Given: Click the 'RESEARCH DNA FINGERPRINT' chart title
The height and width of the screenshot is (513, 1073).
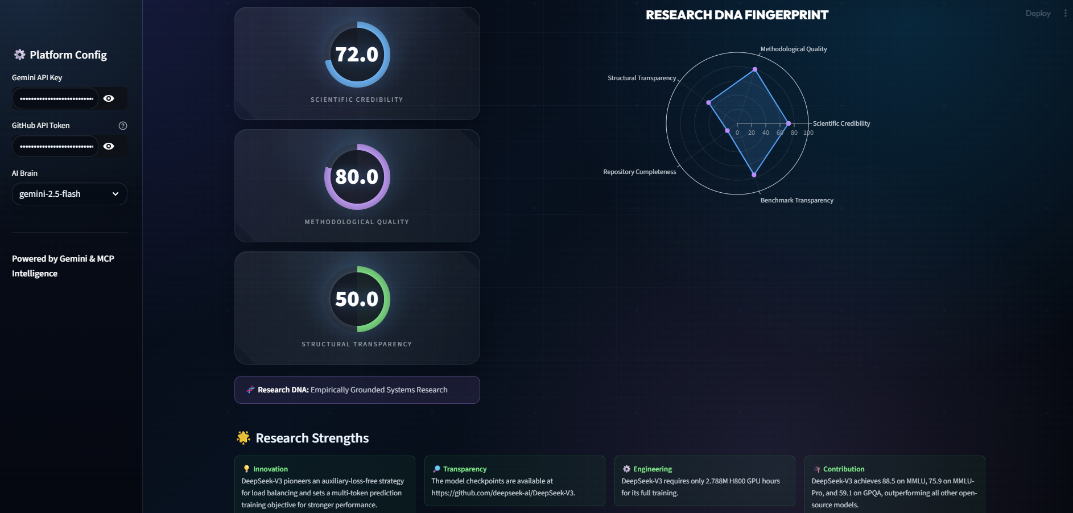Looking at the screenshot, I should pos(737,15).
